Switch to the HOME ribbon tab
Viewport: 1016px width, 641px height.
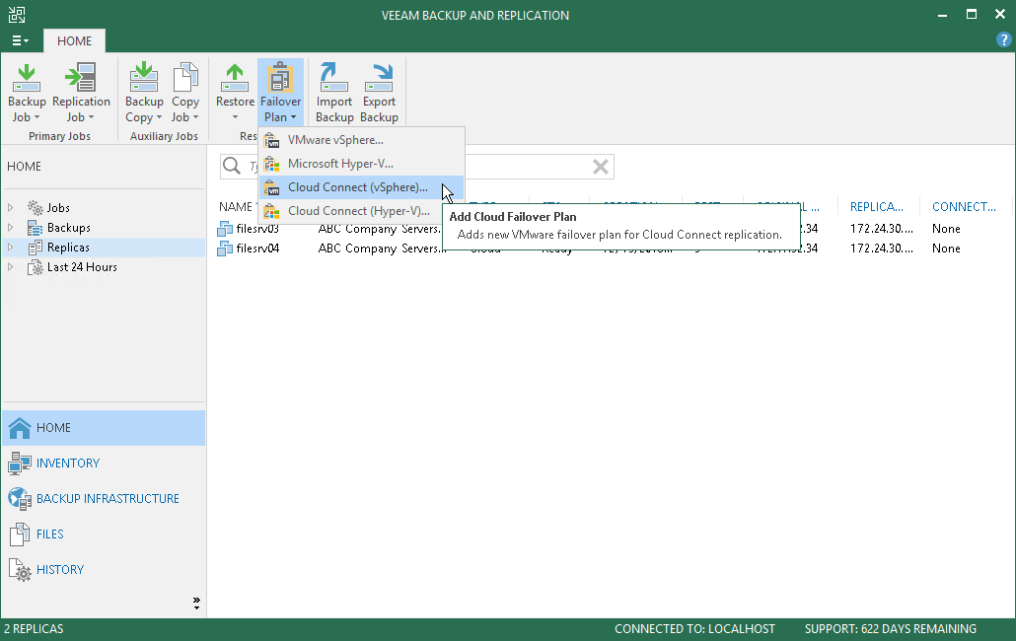tap(75, 40)
